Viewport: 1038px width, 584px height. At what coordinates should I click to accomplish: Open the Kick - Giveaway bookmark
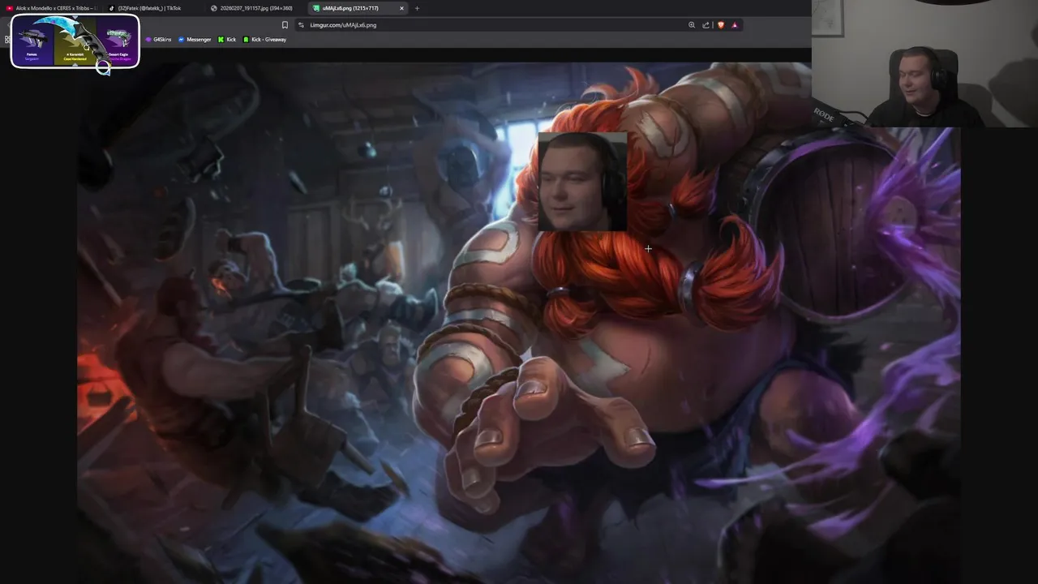click(x=265, y=40)
